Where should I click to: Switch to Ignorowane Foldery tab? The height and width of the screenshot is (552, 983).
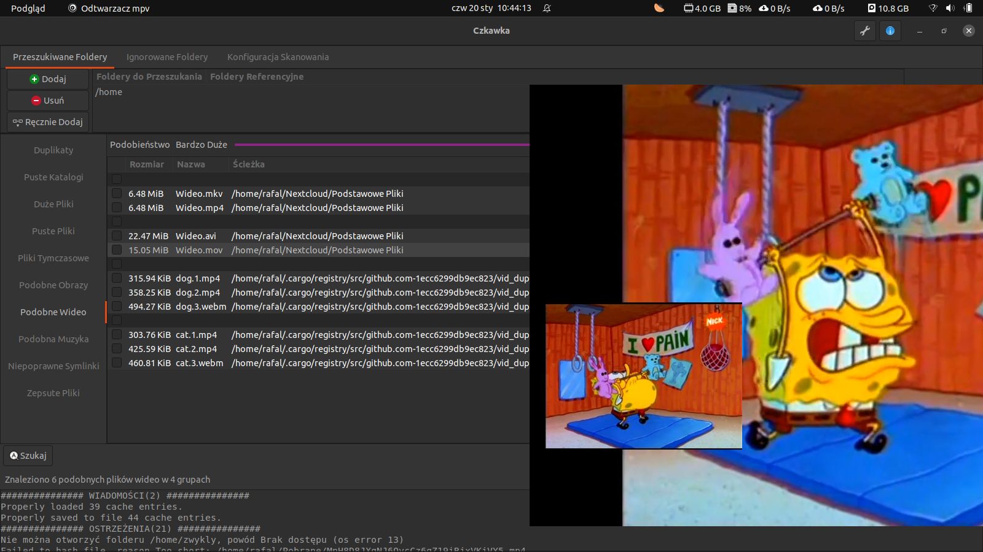167,57
